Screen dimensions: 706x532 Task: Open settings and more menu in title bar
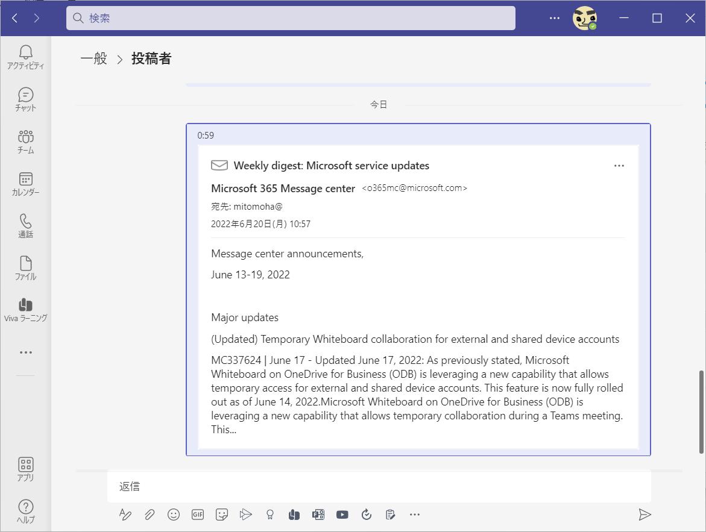(555, 18)
